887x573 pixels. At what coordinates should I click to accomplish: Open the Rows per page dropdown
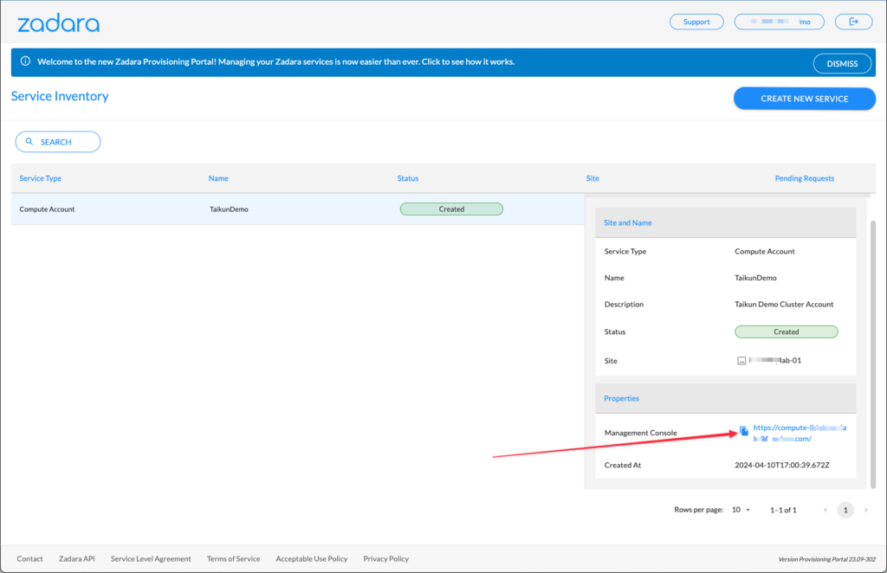tap(740, 510)
